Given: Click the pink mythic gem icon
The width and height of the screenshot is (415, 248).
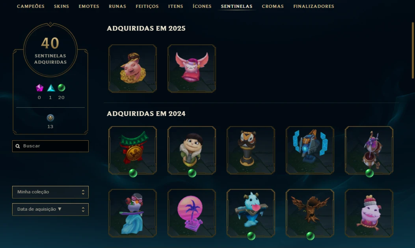Looking at the screenshot, I should click(x=39, y=88).
